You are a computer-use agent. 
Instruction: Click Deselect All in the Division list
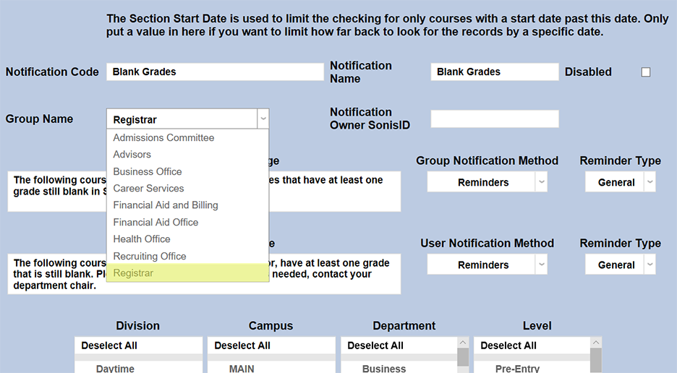(x=111, y=346)
